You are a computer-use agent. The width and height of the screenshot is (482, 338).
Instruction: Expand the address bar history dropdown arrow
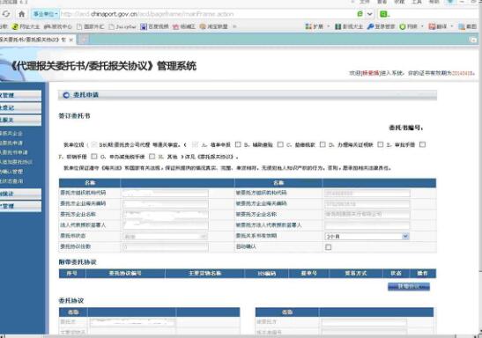[x=369, y=14]
